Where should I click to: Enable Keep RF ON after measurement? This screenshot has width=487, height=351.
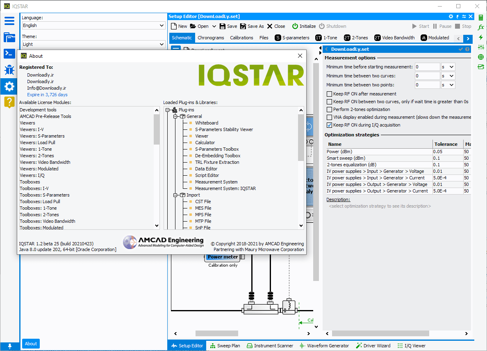coord(329,94)
